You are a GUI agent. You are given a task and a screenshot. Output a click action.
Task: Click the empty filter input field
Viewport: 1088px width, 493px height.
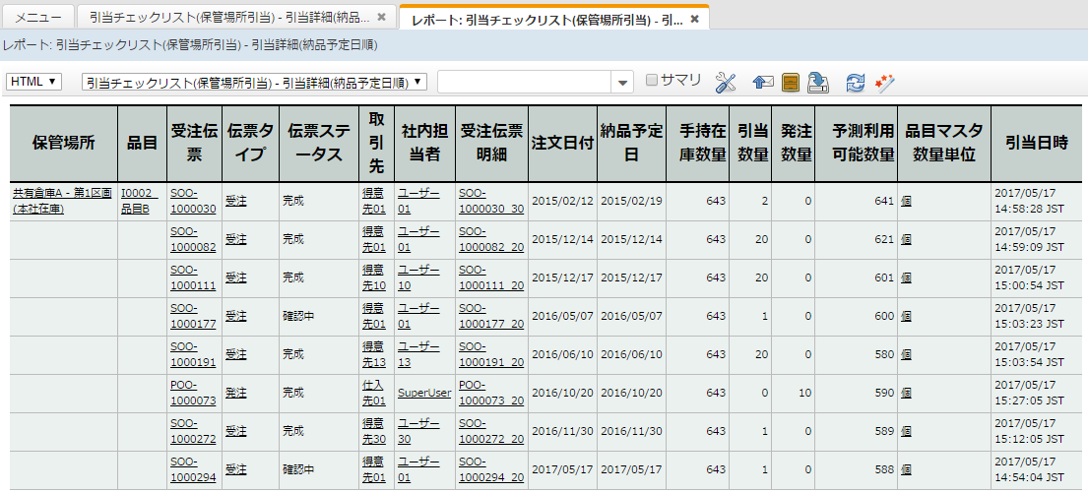pos(524,83)
